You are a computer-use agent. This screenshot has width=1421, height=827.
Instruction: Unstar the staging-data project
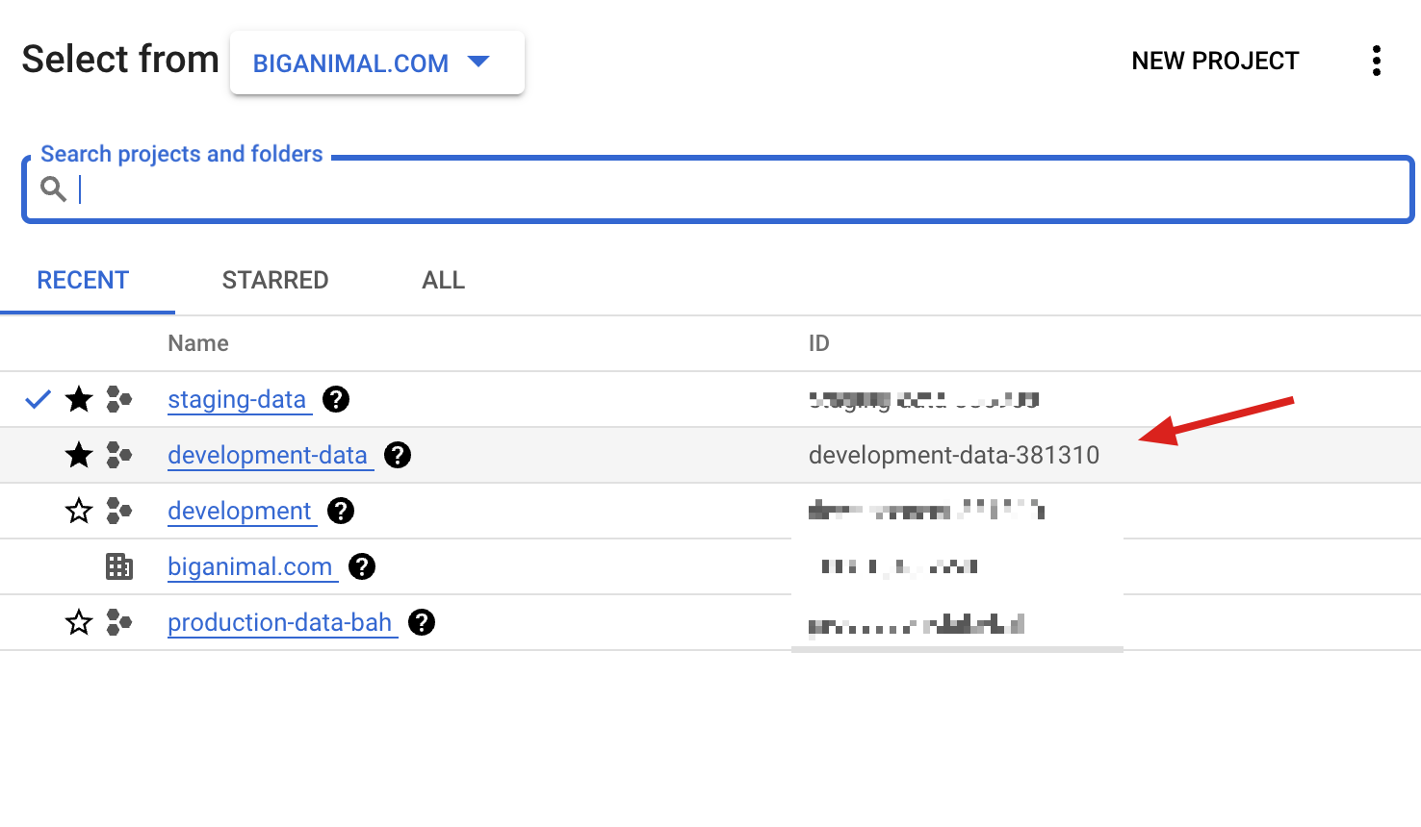point(79,399)
